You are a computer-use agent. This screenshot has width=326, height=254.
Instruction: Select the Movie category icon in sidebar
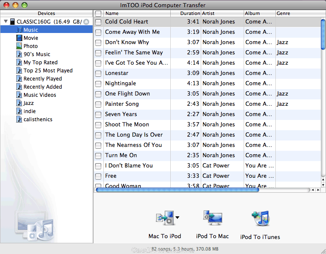pyautogui.click(x=19, y=38)
